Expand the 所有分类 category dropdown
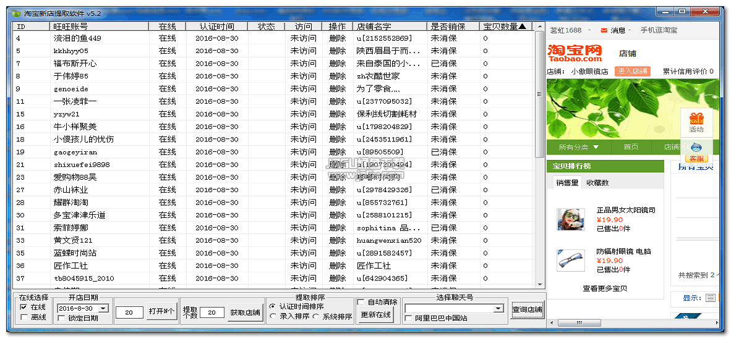Viewport: 731px width, 339px height. coord(578,147)
